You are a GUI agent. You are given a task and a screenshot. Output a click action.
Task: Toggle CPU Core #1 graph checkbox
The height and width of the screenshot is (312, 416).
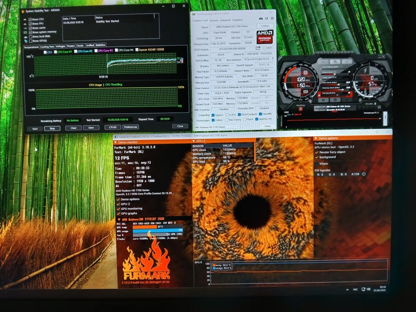pos(55,52)
